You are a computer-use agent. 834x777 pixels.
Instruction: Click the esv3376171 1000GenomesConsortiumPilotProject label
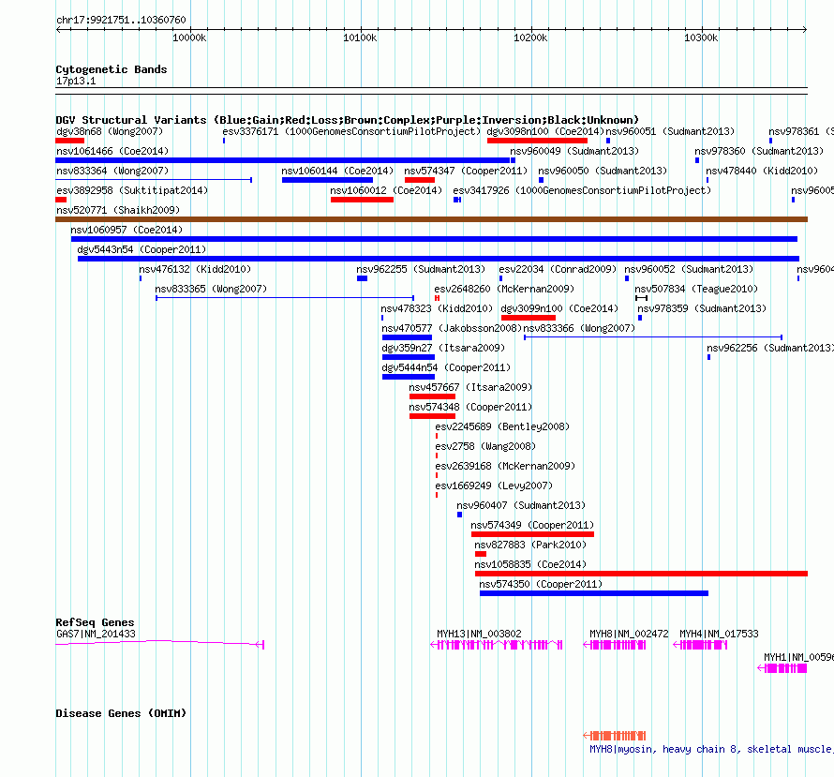click(x=351, y=131)
